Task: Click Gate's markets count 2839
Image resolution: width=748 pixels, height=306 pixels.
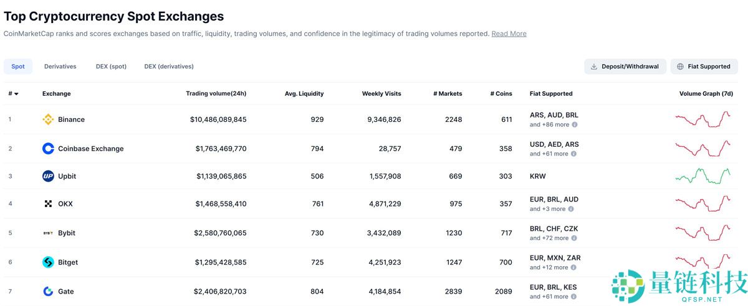Action: [x=454, y=291]
